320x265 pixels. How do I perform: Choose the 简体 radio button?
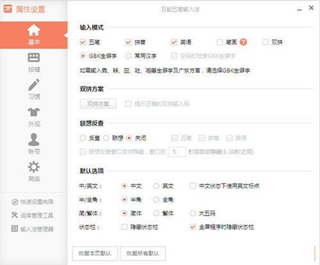pyautogui.click(x=124, y=213)
